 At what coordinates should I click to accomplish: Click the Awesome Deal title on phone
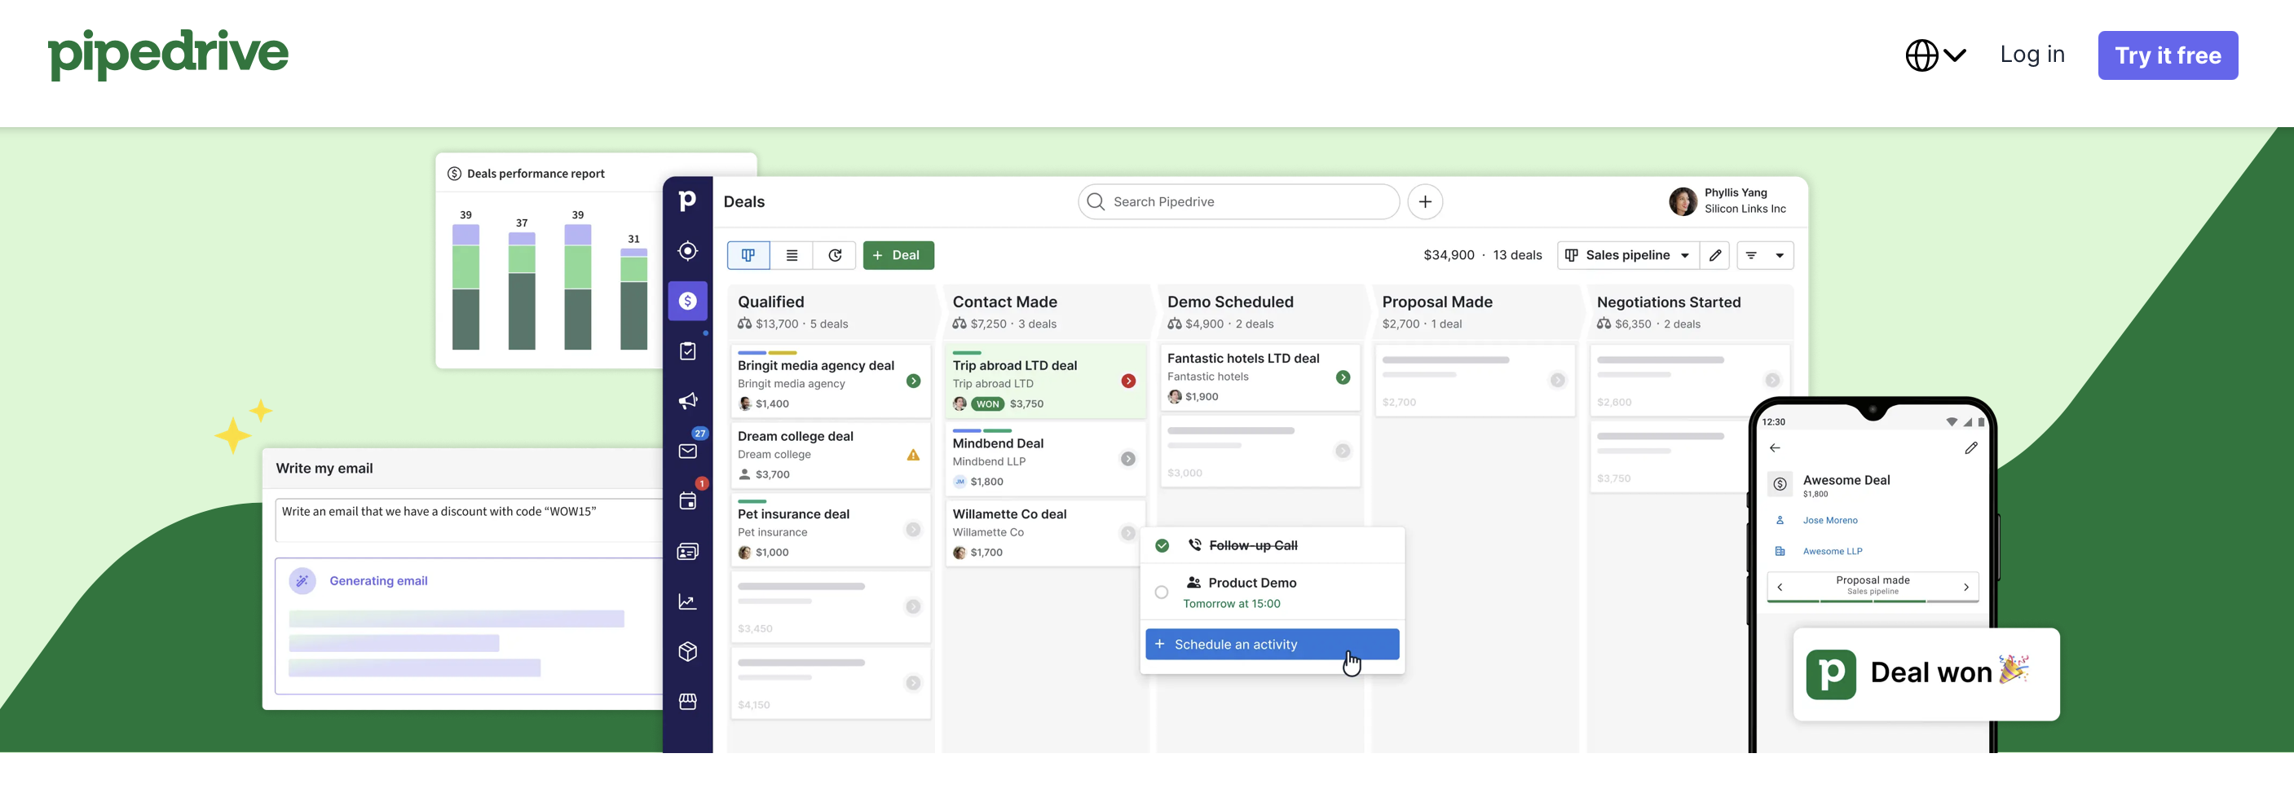1846,480
